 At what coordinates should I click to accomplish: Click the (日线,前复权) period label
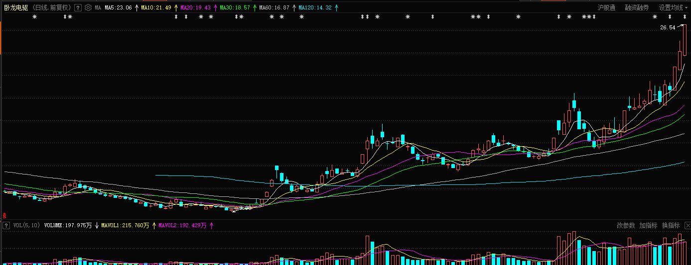tap(52, 8)
